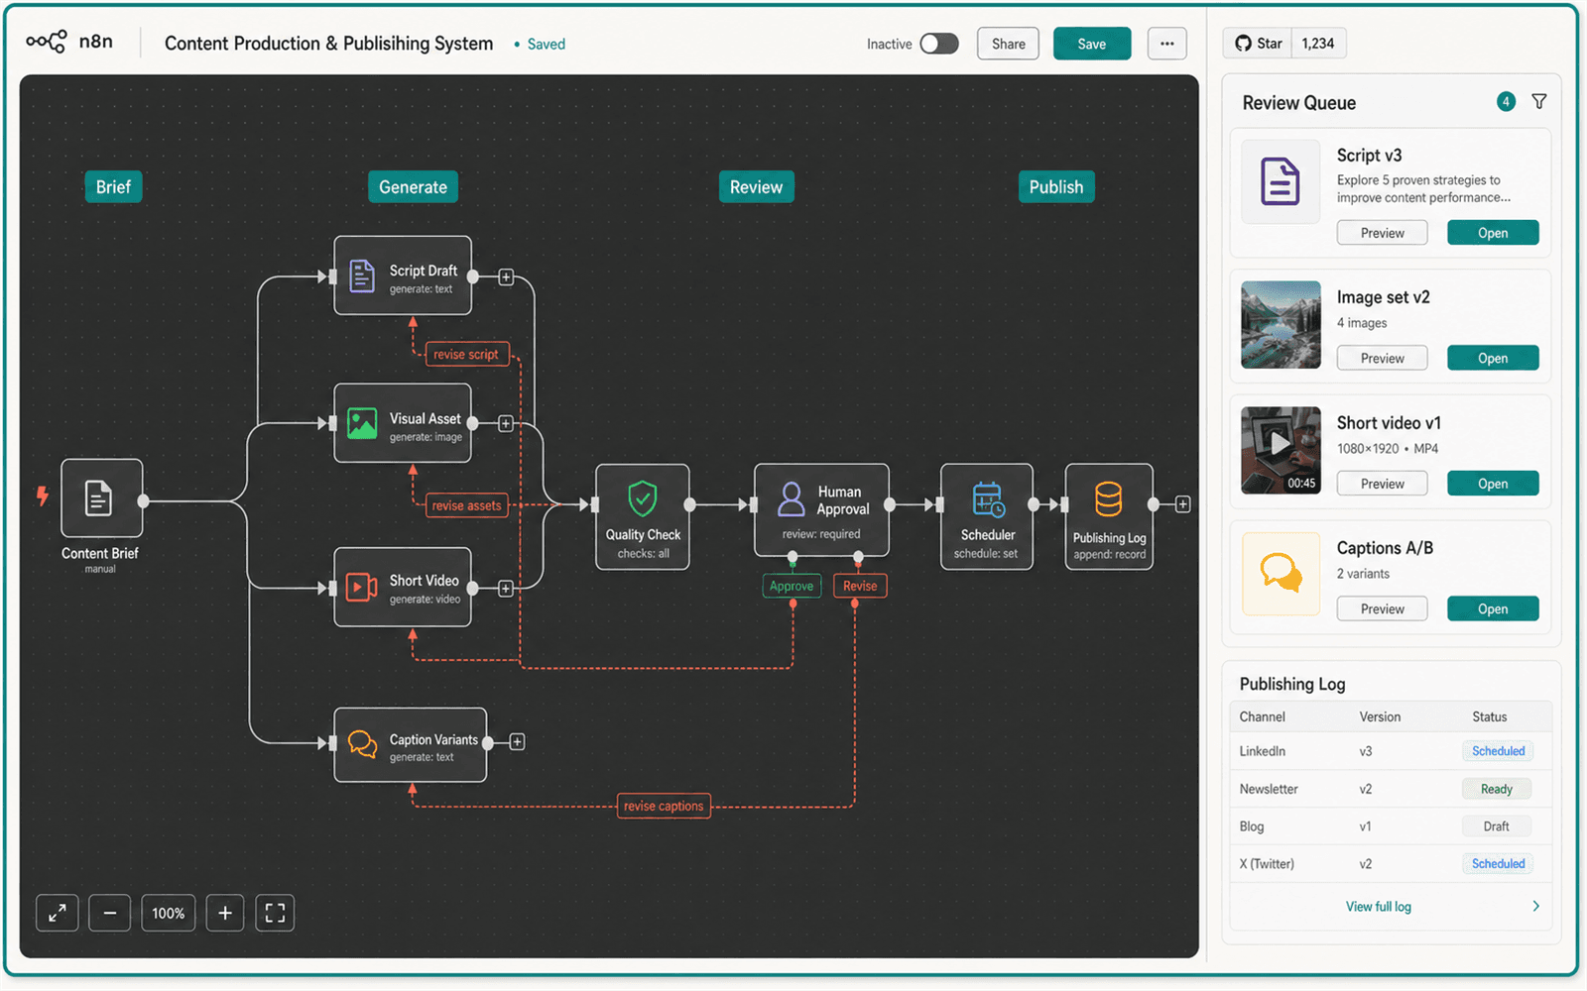Add a node after Publishing Log
Screen dimensions: 1587x991
[1182, 504]
